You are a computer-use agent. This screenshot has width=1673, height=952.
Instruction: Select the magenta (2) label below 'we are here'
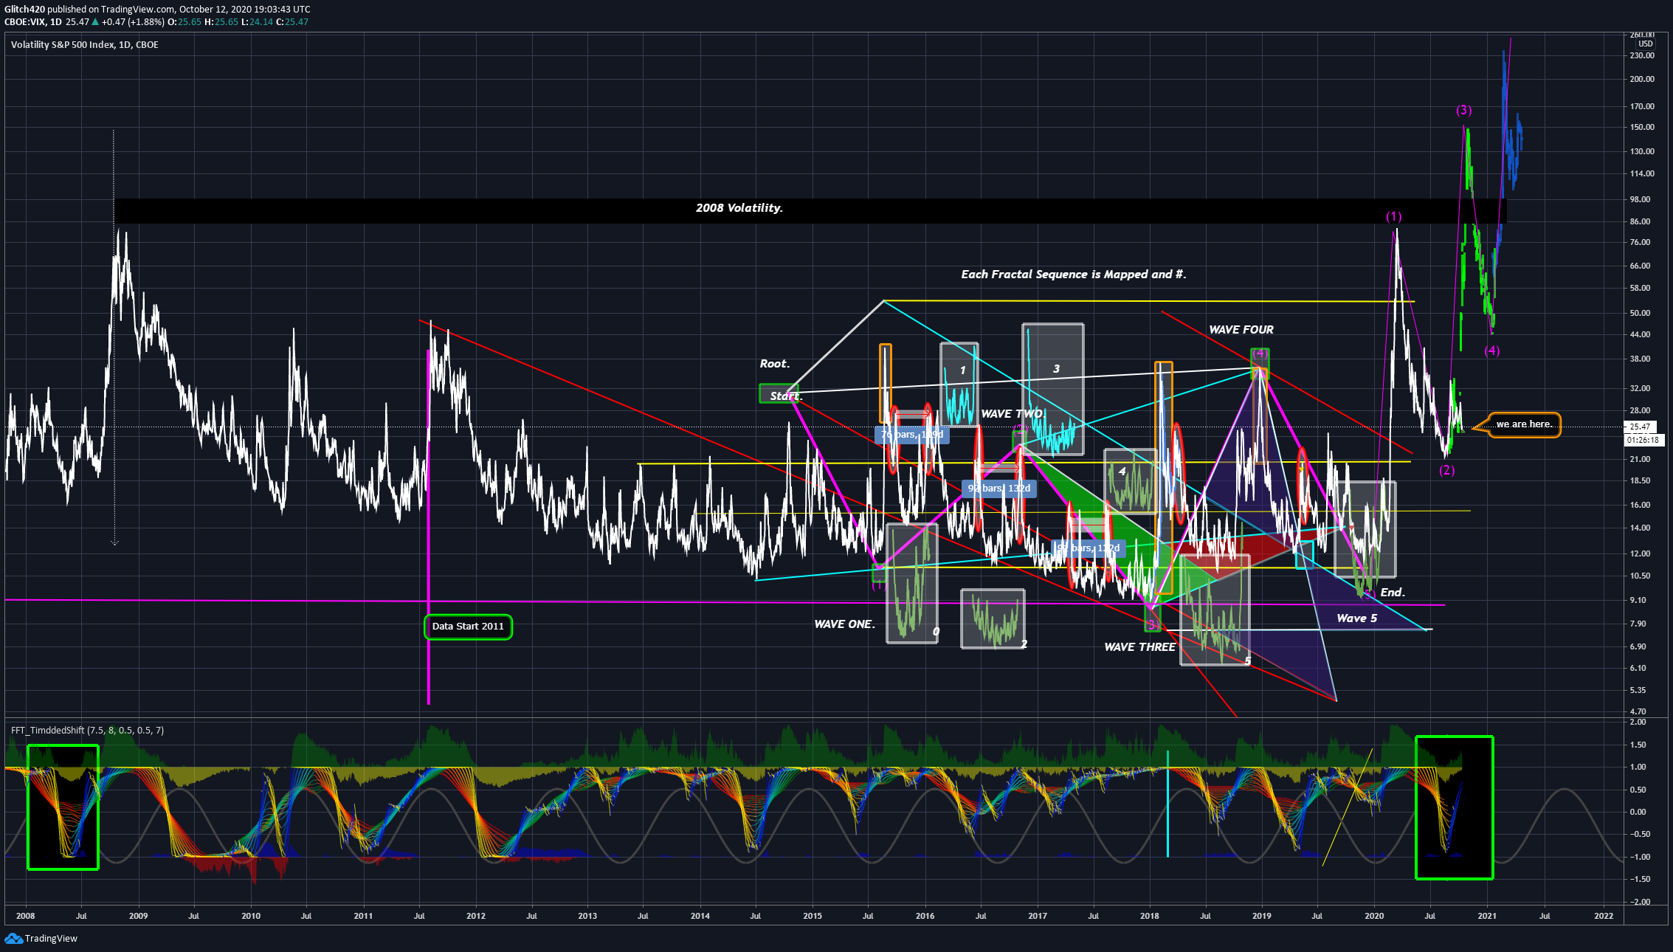[1446, 470]
